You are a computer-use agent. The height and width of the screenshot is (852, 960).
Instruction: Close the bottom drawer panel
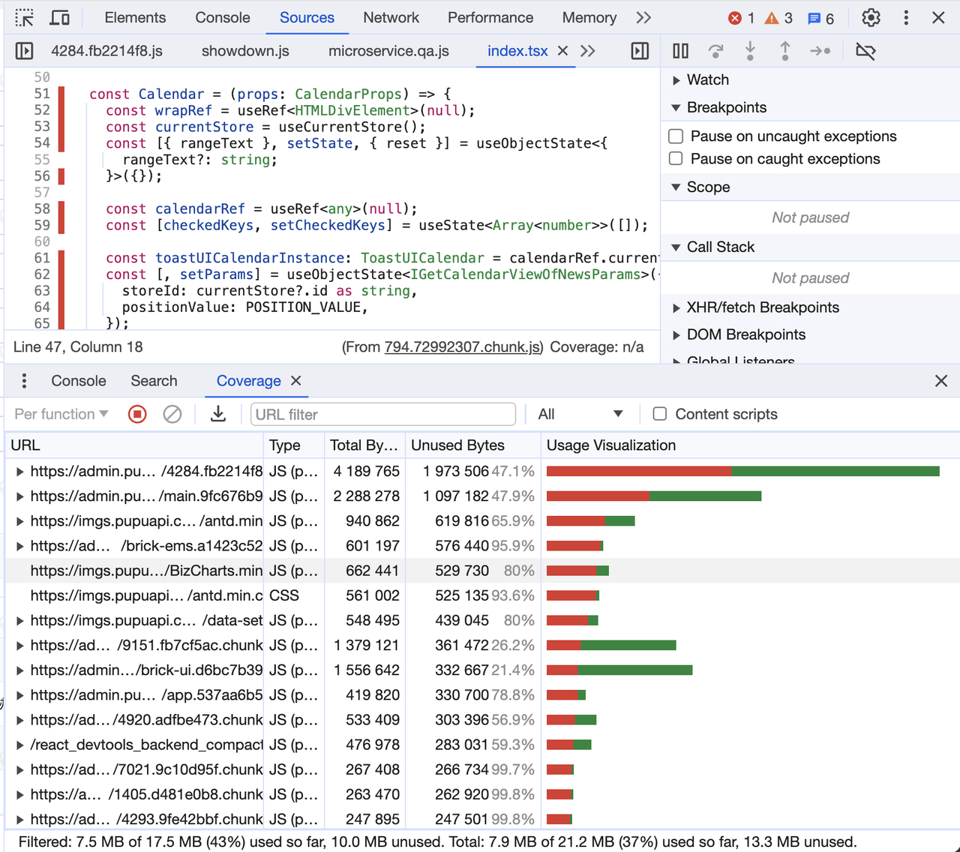941,381
